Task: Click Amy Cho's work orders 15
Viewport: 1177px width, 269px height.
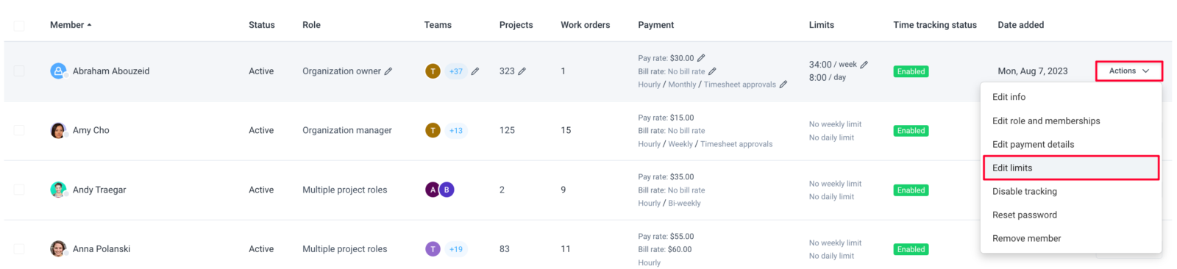Action: 566,131
